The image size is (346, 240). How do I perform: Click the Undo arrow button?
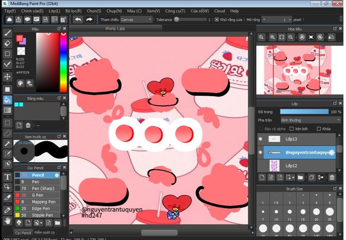[78, 20]
